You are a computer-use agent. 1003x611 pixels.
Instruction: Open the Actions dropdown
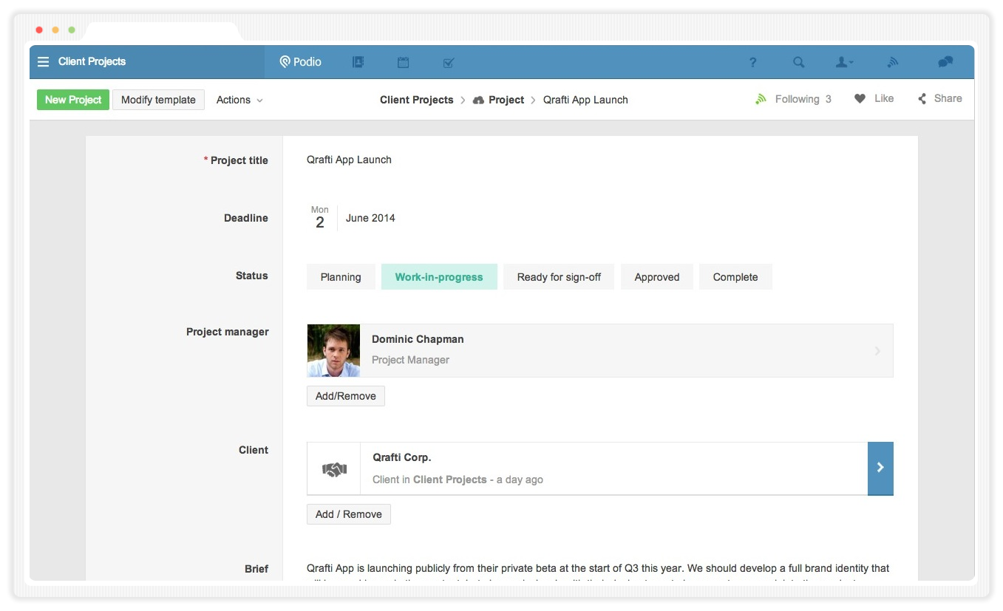tap(239, 100)
